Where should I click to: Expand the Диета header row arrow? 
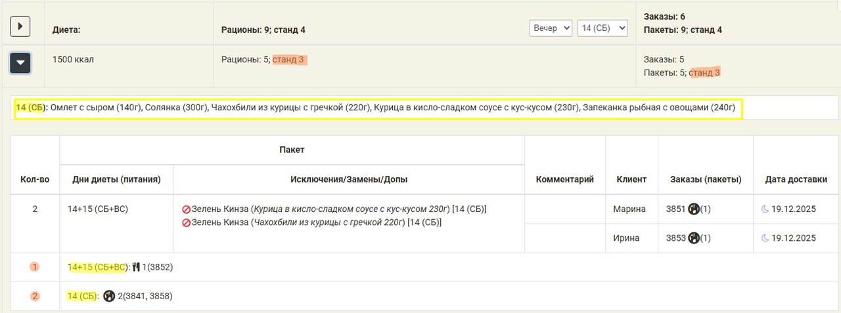(20, 26)
